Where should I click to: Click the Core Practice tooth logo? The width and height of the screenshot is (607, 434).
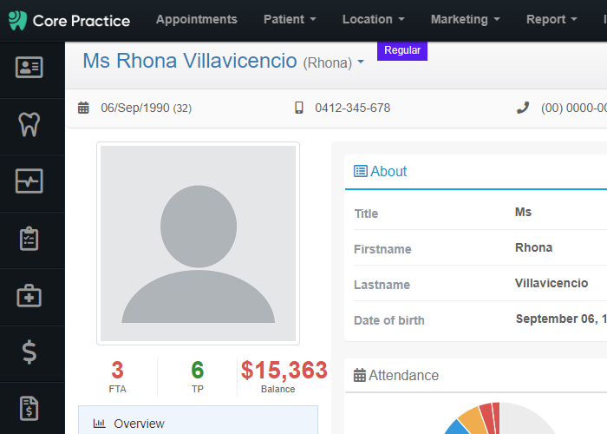tap(18, 20)
